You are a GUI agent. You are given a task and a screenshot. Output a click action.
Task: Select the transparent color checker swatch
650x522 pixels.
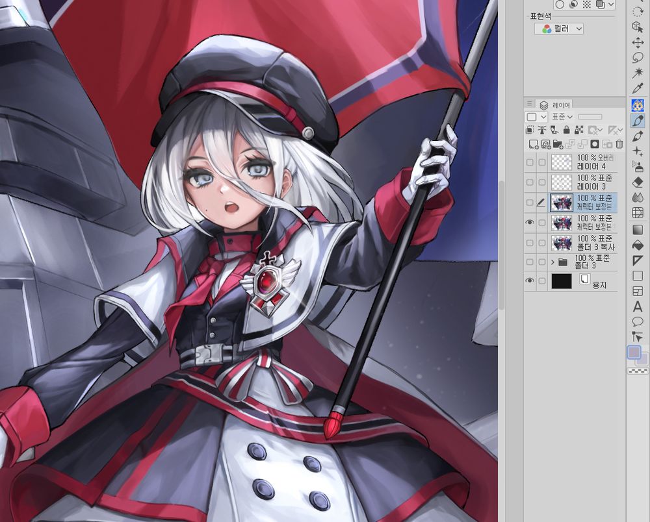point(638,371)
